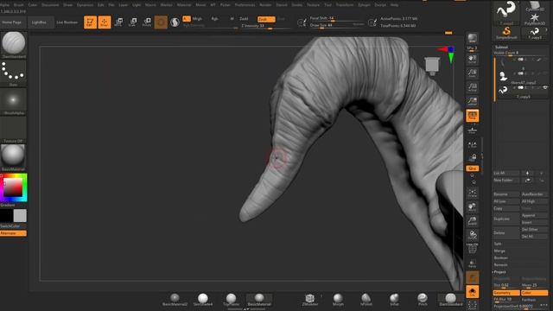553x311 pixels.
Task: Select the right-shelf Move view icon
Action: point(473,207)
